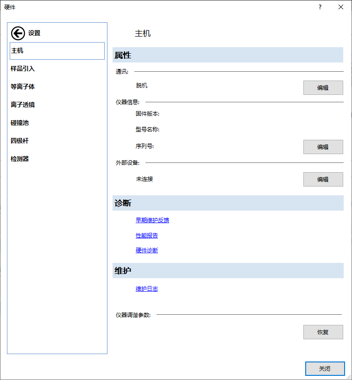Viewport: 352px width, 380px height.
Task: Click the 固件版本: label
Action: [x=147, y=114]
